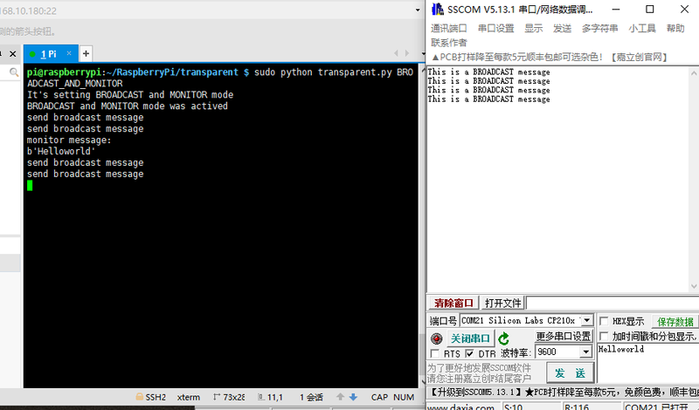Click the SSCOM receive area scroll up arrow
Image resolution: width=699 pixels, height=410 pixels.
[x=694, y=73]
